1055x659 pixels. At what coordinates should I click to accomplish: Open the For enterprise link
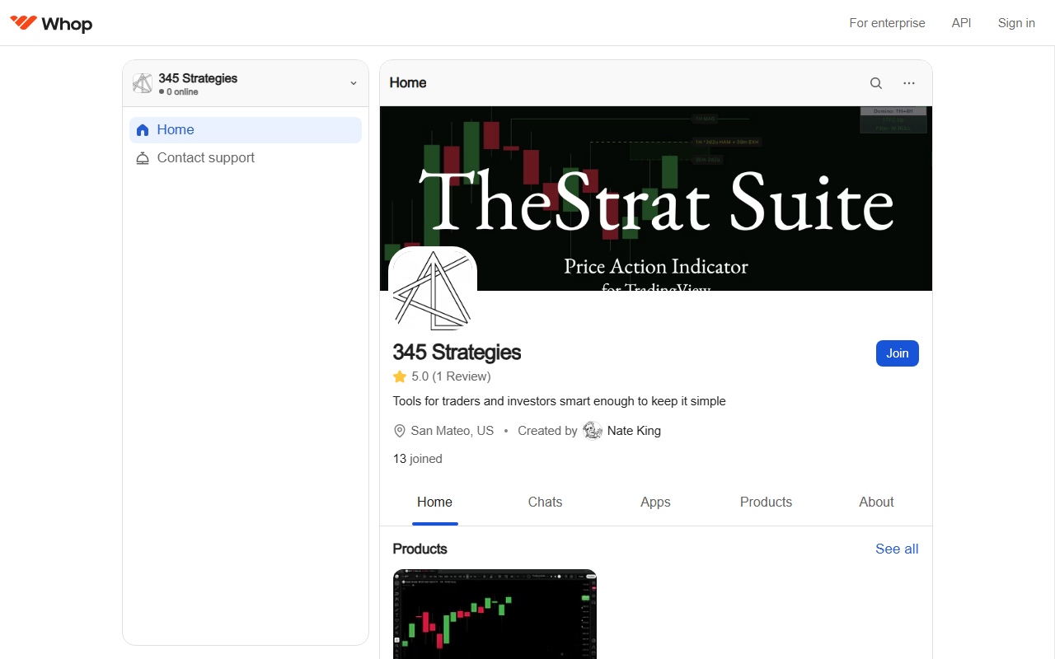(887, 23)
